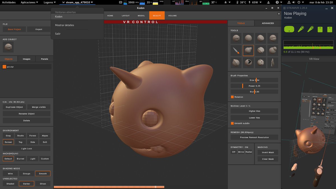Adjust the brush Size slider
This screenshot has width=336, height=189.
coord(254,80)
